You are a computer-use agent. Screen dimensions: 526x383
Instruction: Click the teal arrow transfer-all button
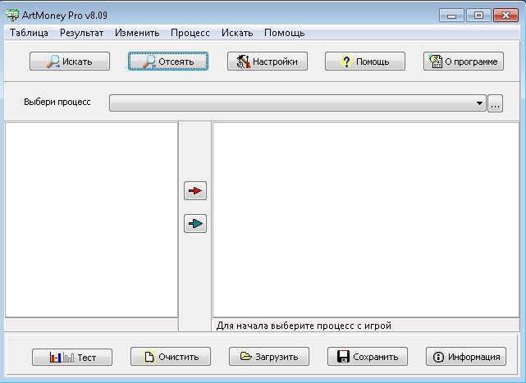(x=194, y=223)
